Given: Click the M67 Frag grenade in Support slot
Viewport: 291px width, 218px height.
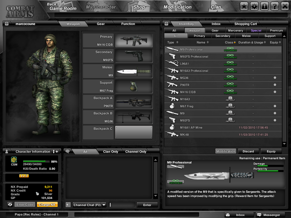Looking at the screenshot, I should point(134,87).
